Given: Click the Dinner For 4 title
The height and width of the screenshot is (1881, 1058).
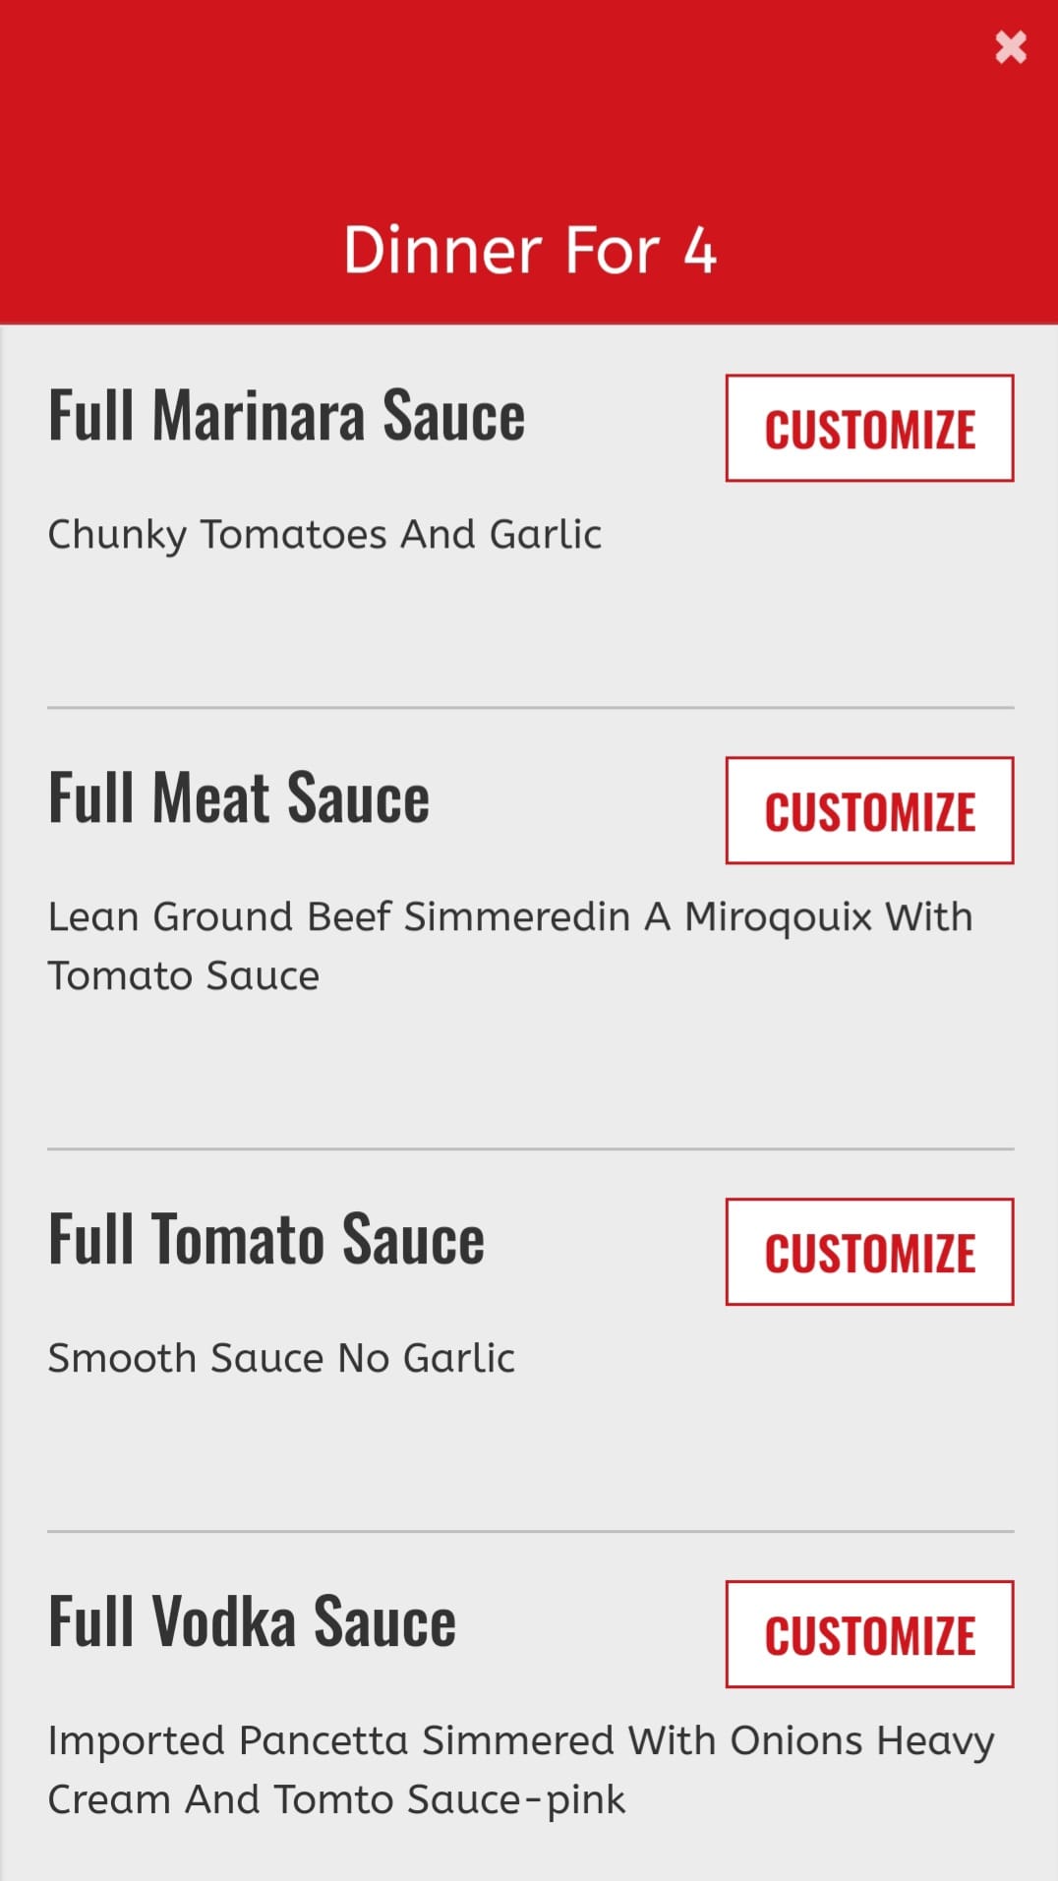Looking at the screenshot, I should click(x=529, y=250).
